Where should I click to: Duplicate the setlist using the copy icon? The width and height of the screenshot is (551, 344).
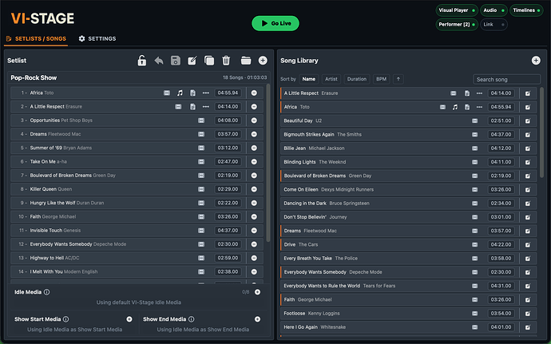pos(209,61)
